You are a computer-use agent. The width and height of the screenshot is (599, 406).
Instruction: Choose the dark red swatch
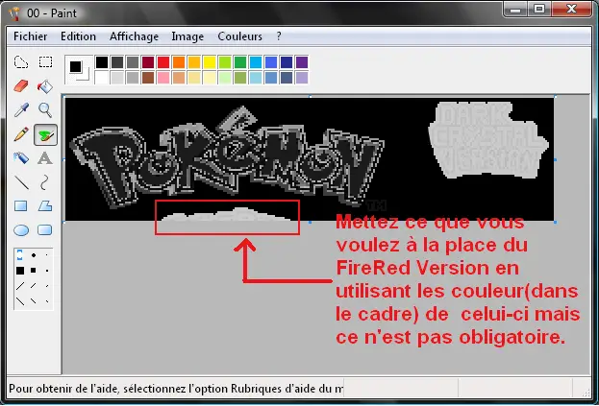tap(148, 62)
